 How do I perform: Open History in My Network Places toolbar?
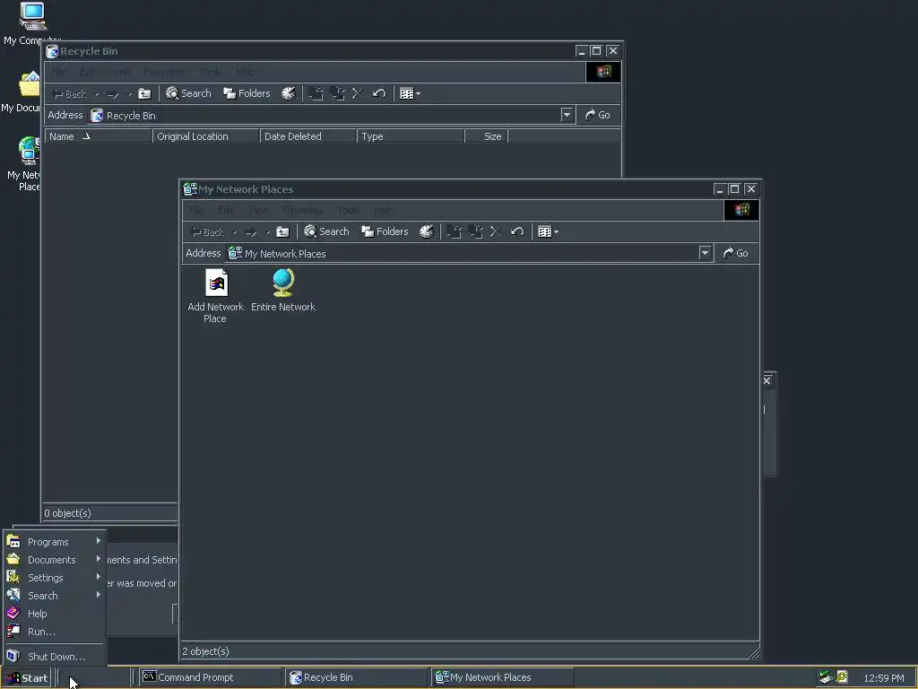click(426, 232)
